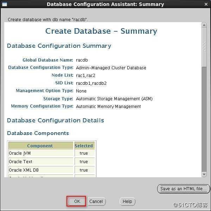Screen dimensions: 211x211
Task: Click the Storage Type label
Action: [58, 98]
